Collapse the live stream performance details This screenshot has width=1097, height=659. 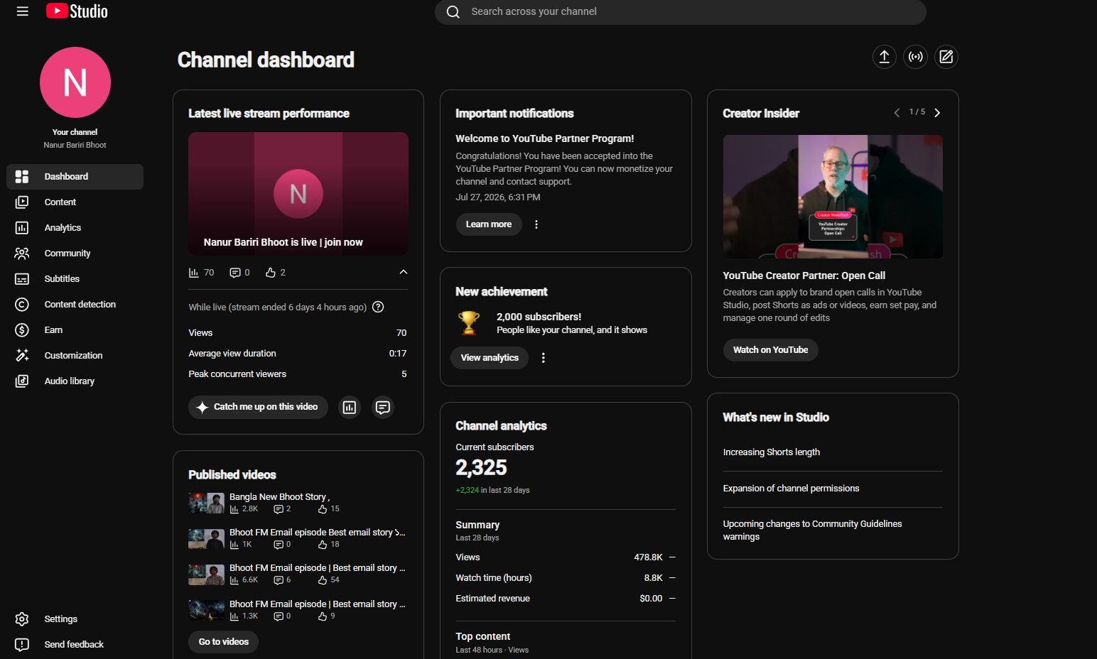click(404, 272)
